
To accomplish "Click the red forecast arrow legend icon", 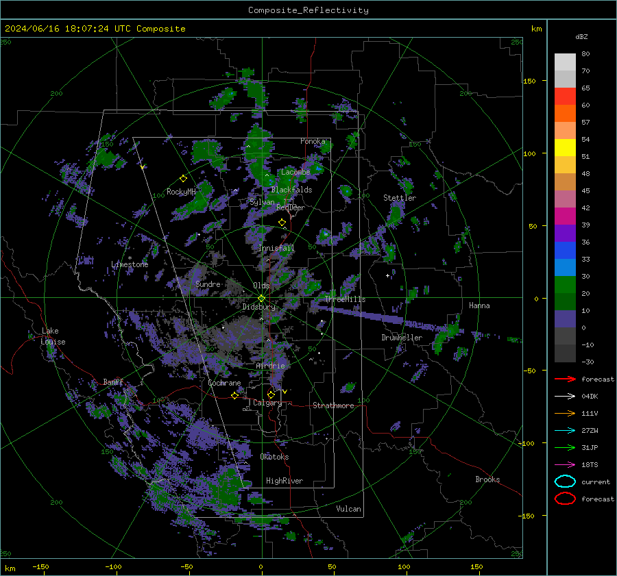I will coord(565,379).
